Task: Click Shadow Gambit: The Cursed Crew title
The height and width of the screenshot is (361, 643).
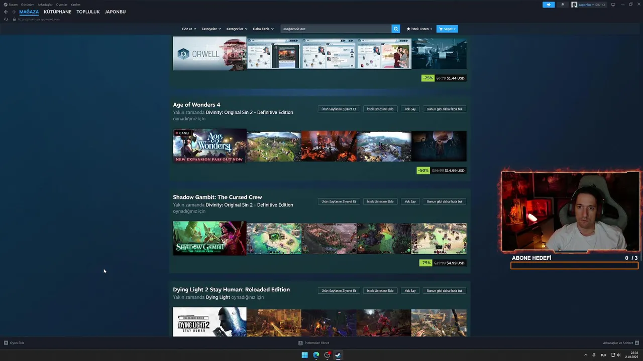Action: pyautogui.click(x=218, y=197)
